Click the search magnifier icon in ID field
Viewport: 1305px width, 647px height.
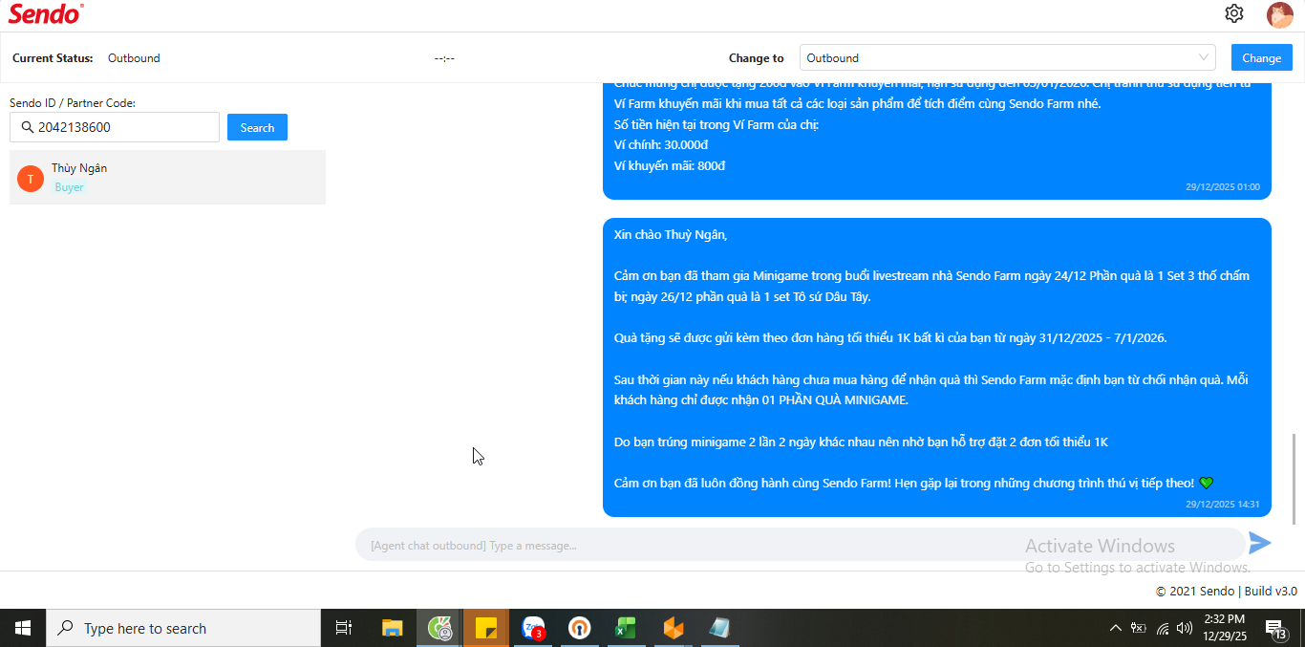click(x=27, y=127)
